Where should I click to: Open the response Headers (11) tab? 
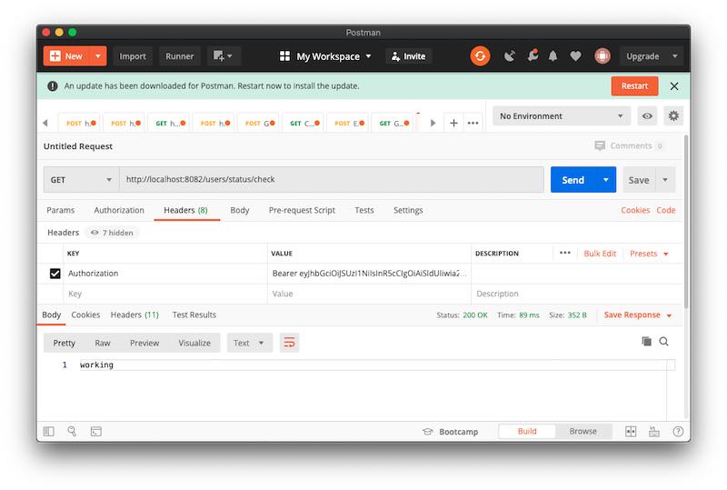[x=134, y=315]
